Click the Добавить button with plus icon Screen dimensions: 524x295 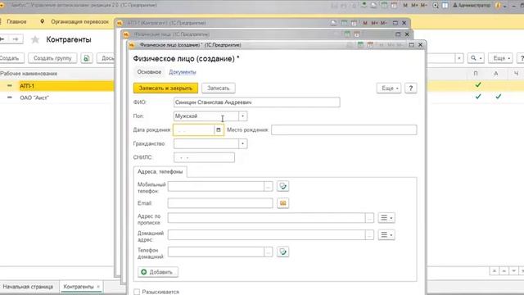[x=158, y=272]
